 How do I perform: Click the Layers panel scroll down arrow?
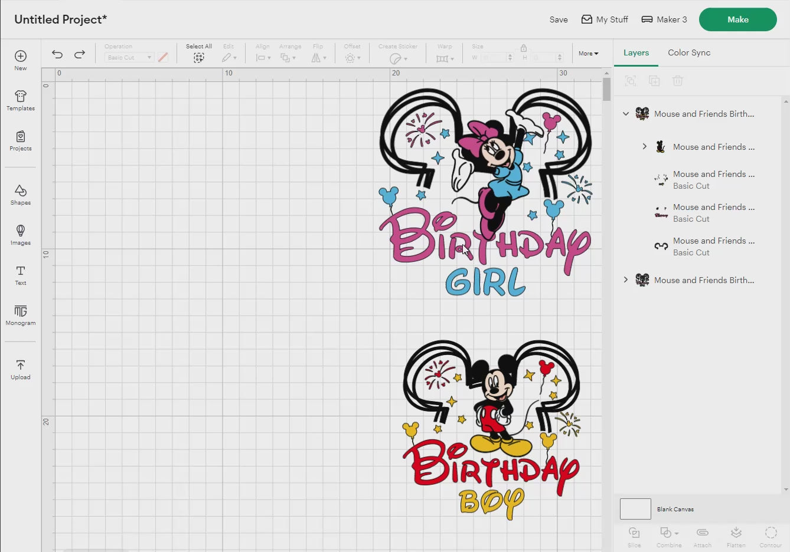tap(786, 489)
